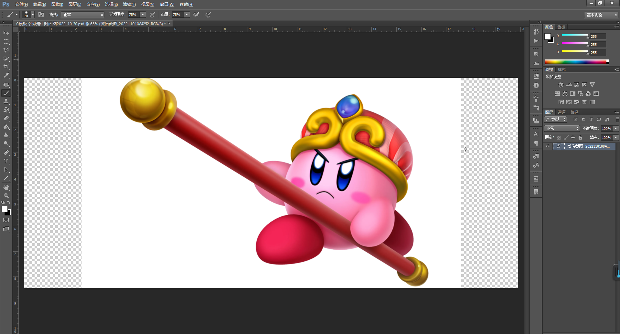The height and width of the screenshot is (334, 620).
Task: Toggle lock transparent pixels
Action: click(x=559, y=138)
